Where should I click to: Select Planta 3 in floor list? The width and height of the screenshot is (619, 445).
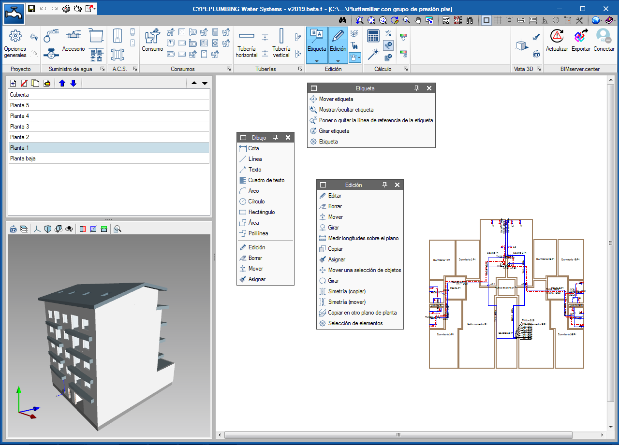pos(109,127)
